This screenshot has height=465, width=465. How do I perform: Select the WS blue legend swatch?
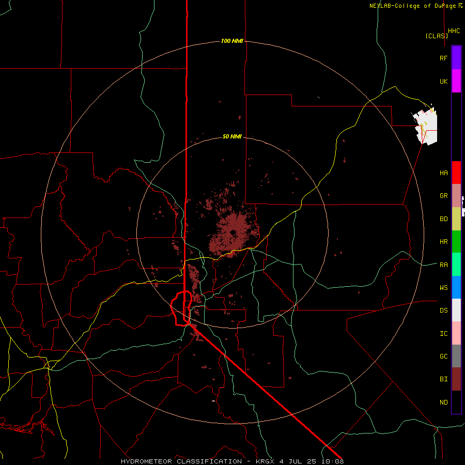pos(456,287)
